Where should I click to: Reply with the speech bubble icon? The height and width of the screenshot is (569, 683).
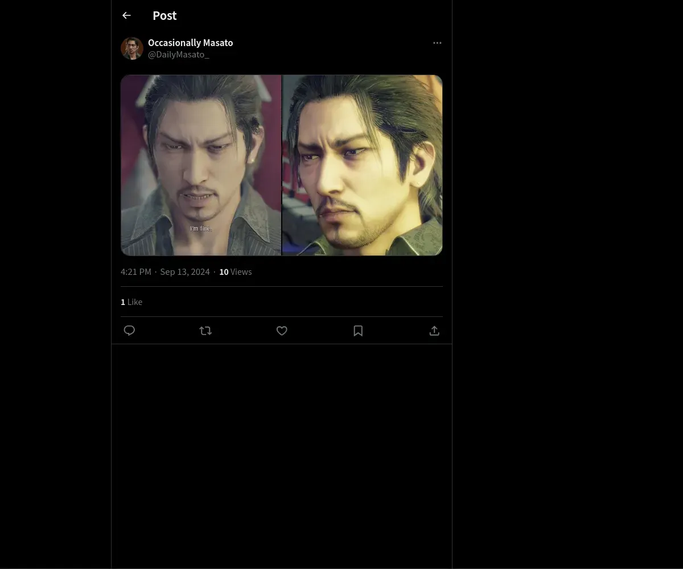(x=129, y=331)
